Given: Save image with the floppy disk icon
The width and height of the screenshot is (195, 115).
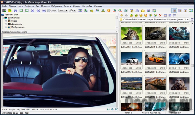Looking at the screenshot, I should tap(15, 11).
